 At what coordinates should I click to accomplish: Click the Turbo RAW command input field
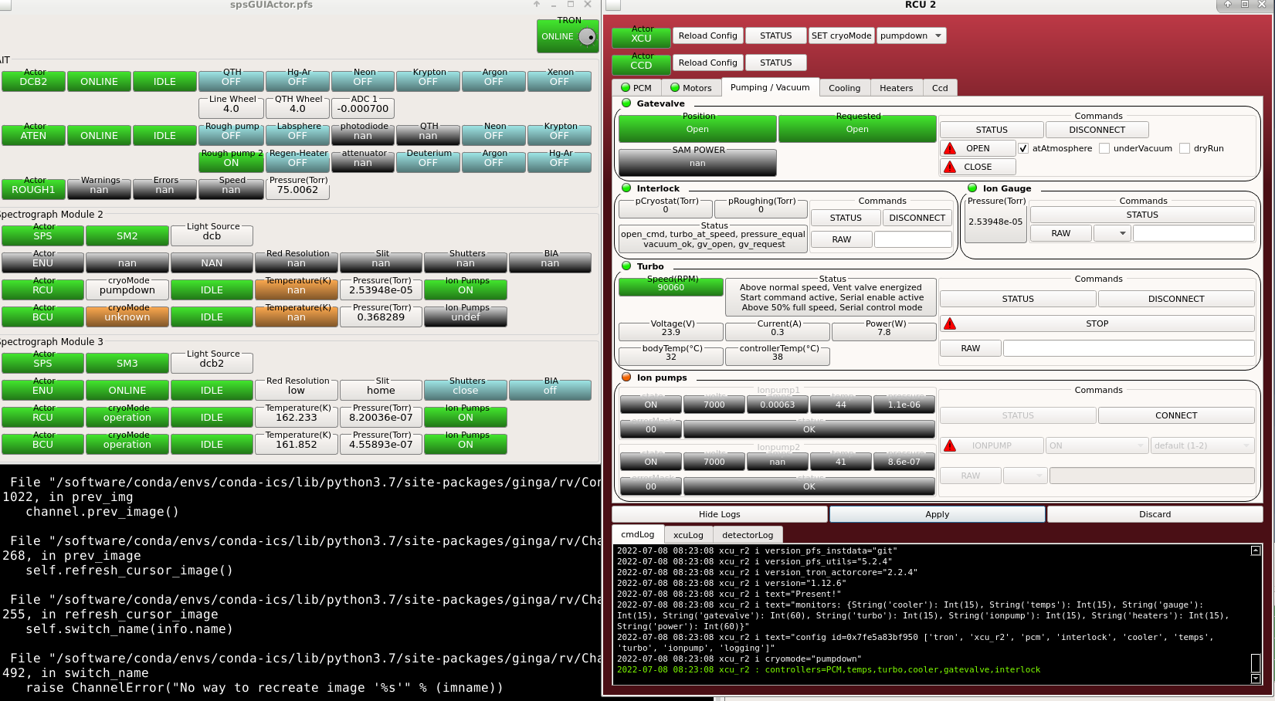1128,348
